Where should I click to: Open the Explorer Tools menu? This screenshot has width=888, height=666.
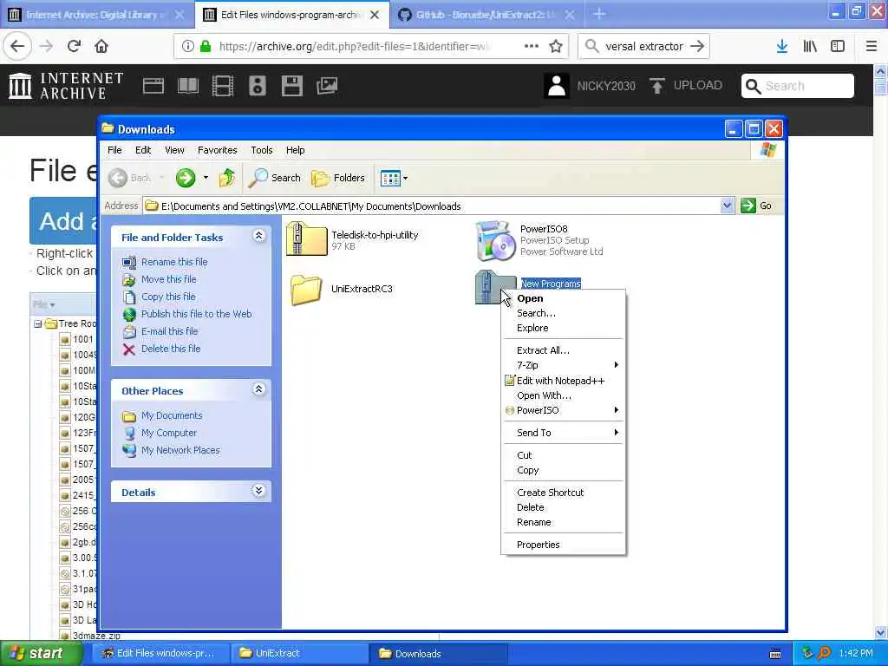tap(262, 150)
